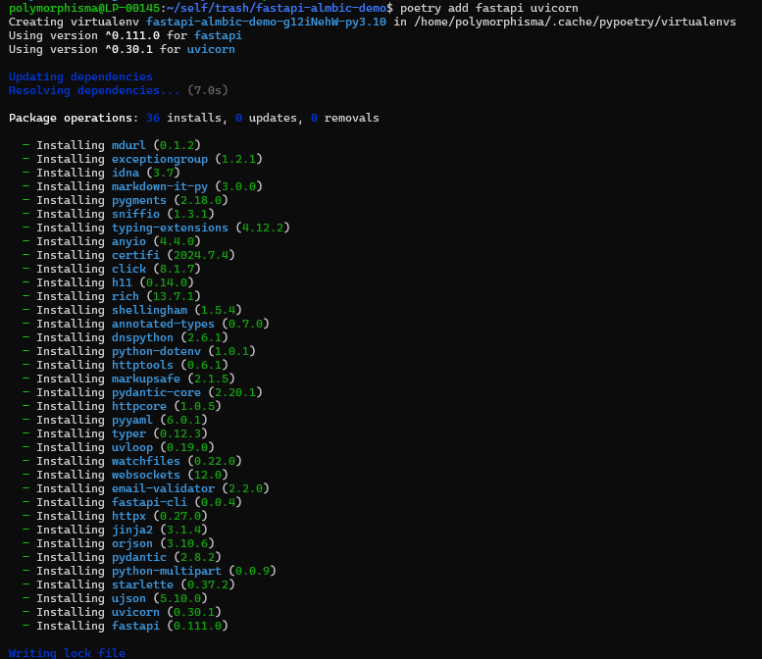
Task: Click the python-dotenv package name
Action: tap(156, 351)
